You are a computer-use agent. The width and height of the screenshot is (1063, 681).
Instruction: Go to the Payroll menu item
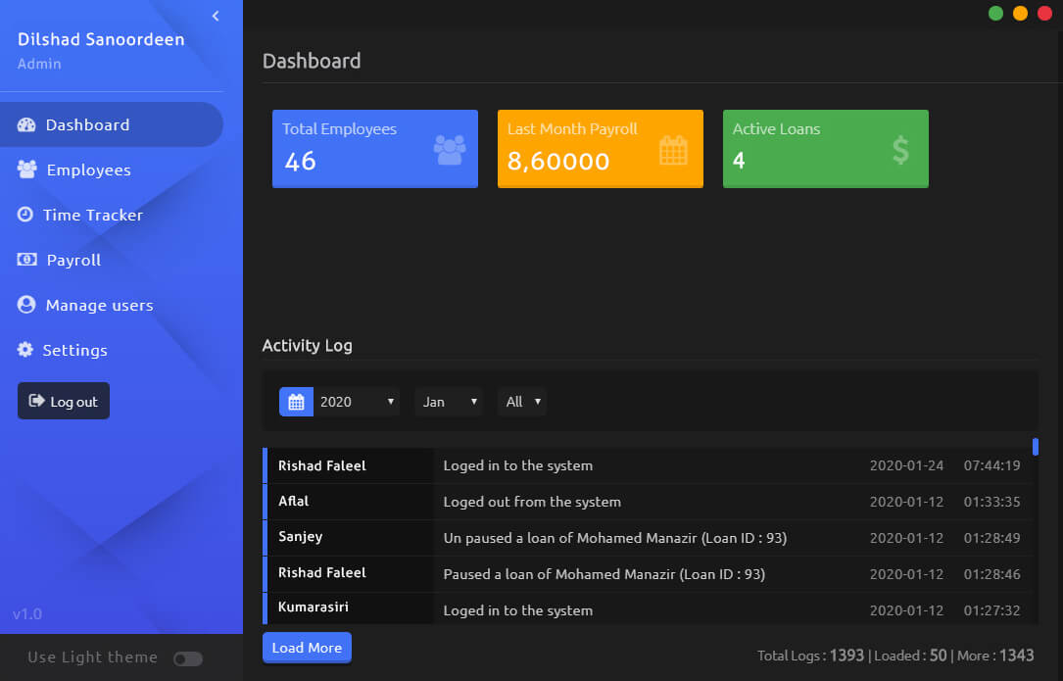(x=73, y=260)
